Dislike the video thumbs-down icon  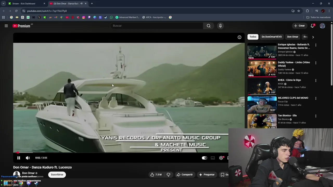tap(168, 175)
